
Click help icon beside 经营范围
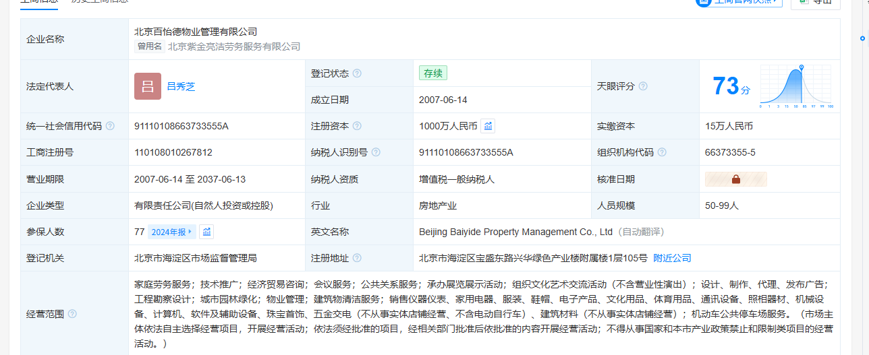[72, 314]
